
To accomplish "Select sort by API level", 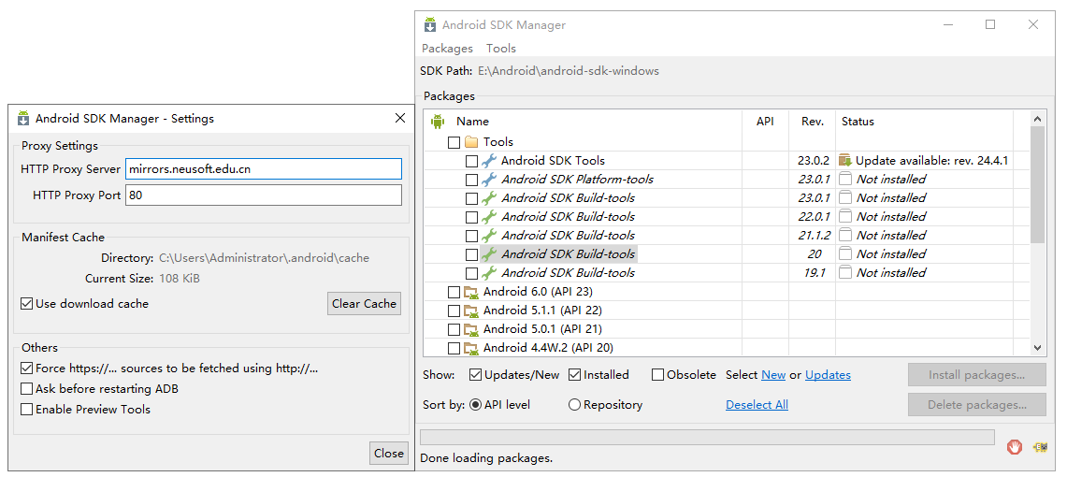I will tap(476, 405).
